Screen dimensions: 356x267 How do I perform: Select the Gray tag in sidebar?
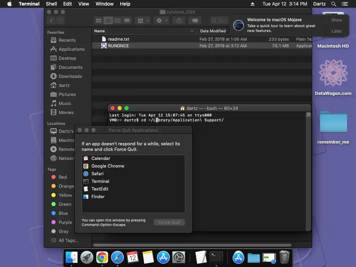60,231
